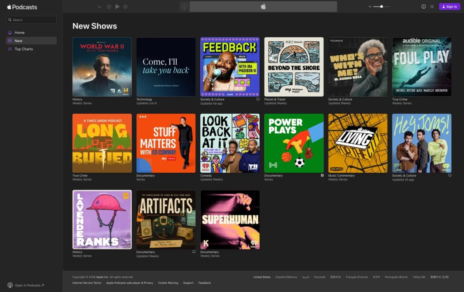Open the episode info icon
The width and height of the screenshot is (464, 292).
(424, 6)
